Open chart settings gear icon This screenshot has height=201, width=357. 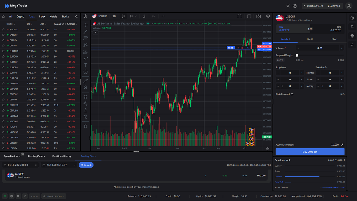268,16
